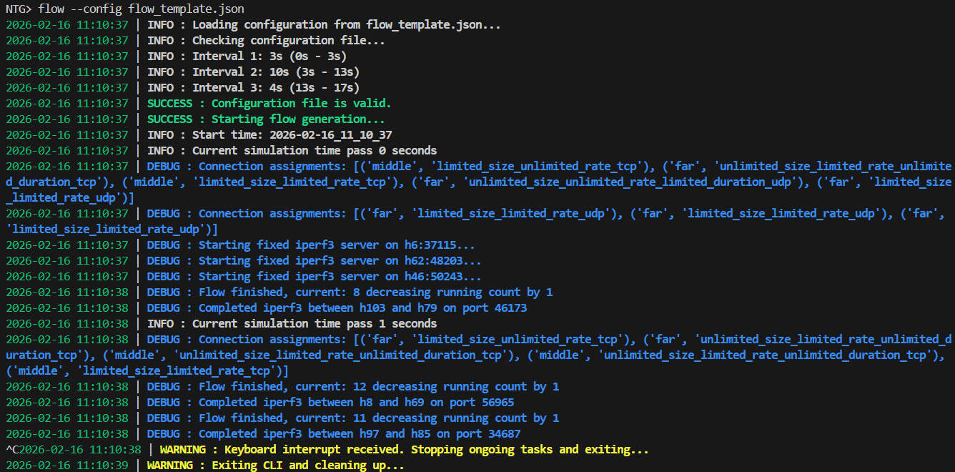The width and height of the screenshot is (955, 472).
Task: Click 'Current simulation time pass 1 seconds' line
Action: pyautogui.click(x=314, y=323)
